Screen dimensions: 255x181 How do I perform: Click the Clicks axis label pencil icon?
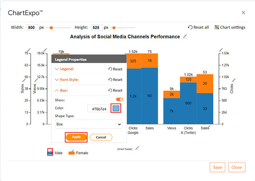coord(234,80)
